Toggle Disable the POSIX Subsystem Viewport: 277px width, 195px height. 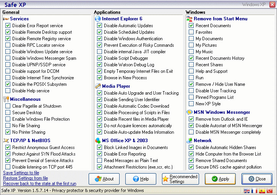coord(8,84)
